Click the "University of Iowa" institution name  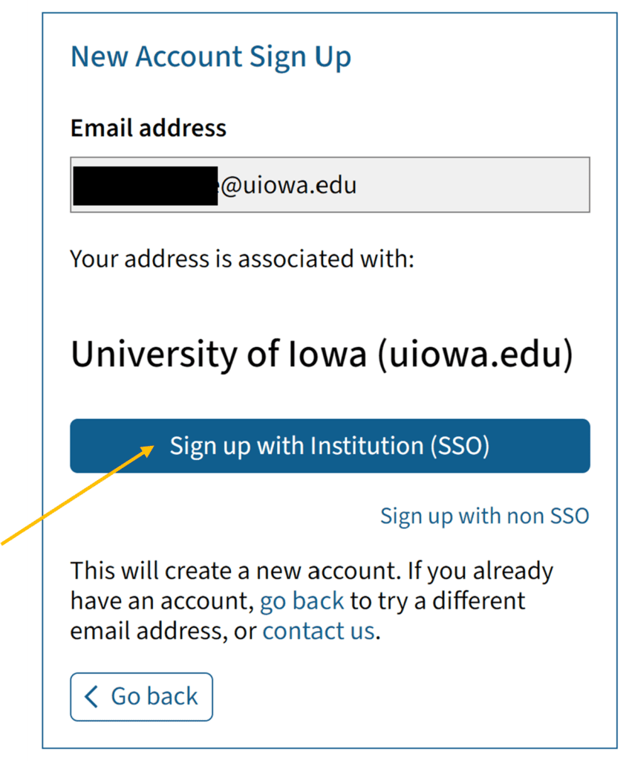coord(218,354)
